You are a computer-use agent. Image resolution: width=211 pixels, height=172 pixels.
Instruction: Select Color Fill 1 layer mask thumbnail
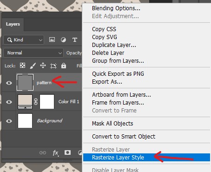pos(47,102)
